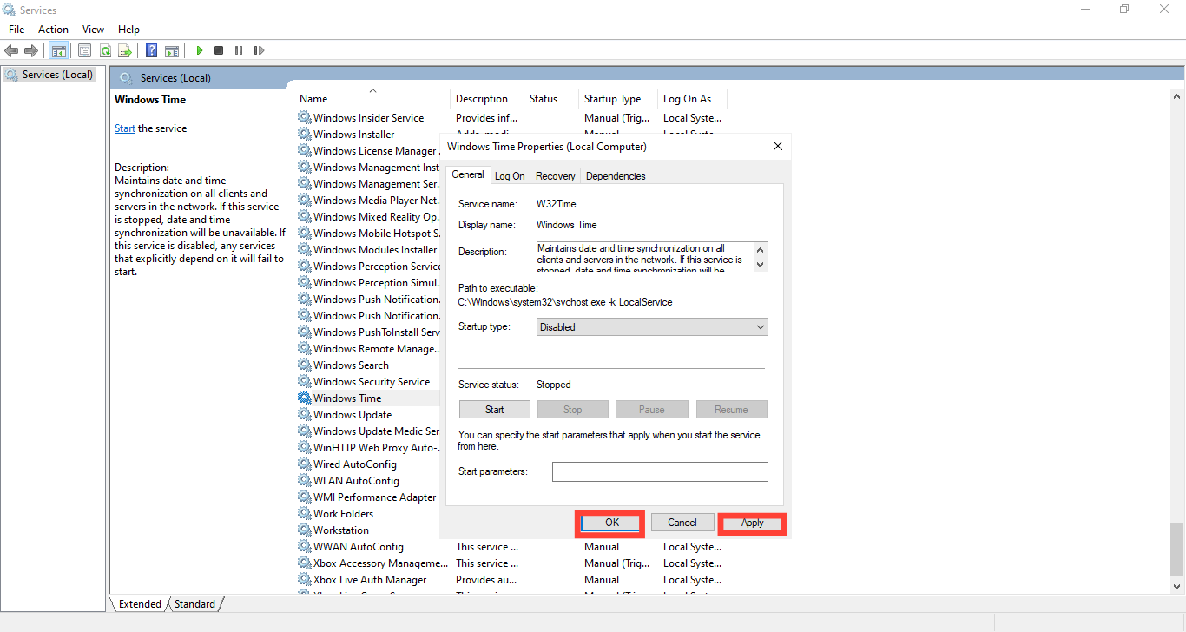Open the Dependencies tab

pos(615,175)
